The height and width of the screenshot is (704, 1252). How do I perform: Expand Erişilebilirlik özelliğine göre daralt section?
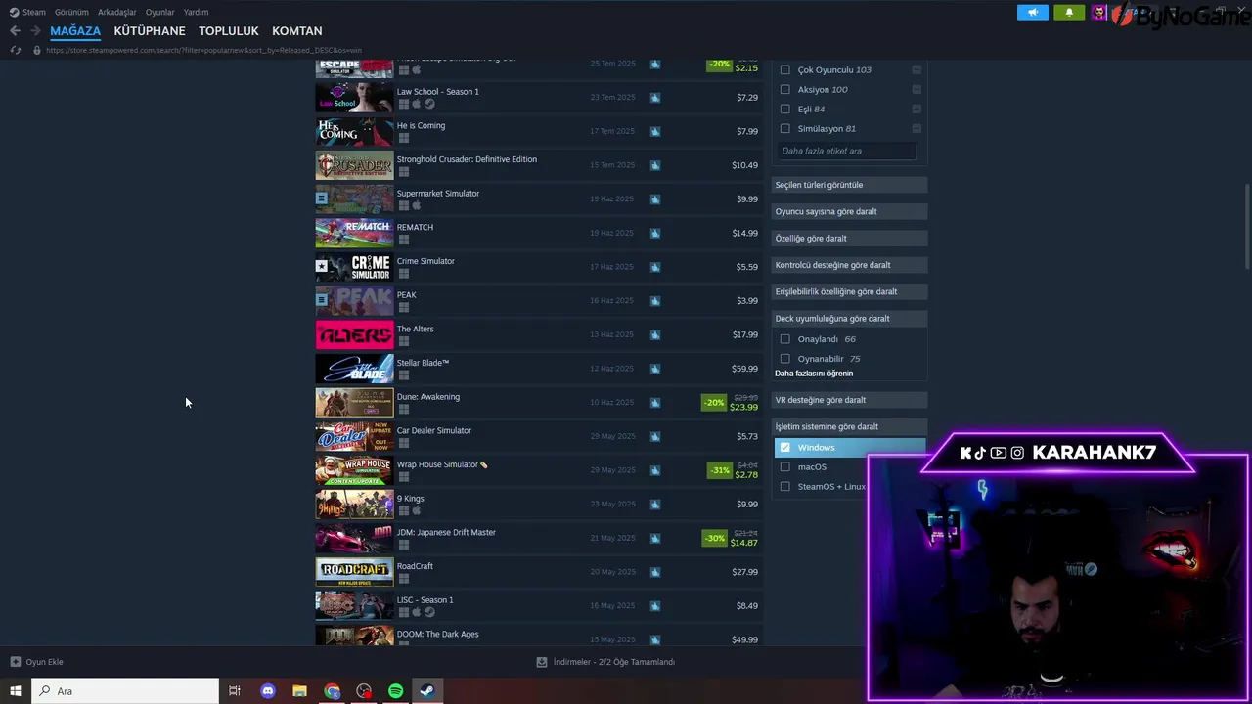[849, 291]
